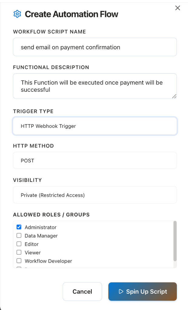Viewport: 188px width, 310px height.
Task: Uncheck the Administrator role checkbox
Action: click(x=19, y=227)
